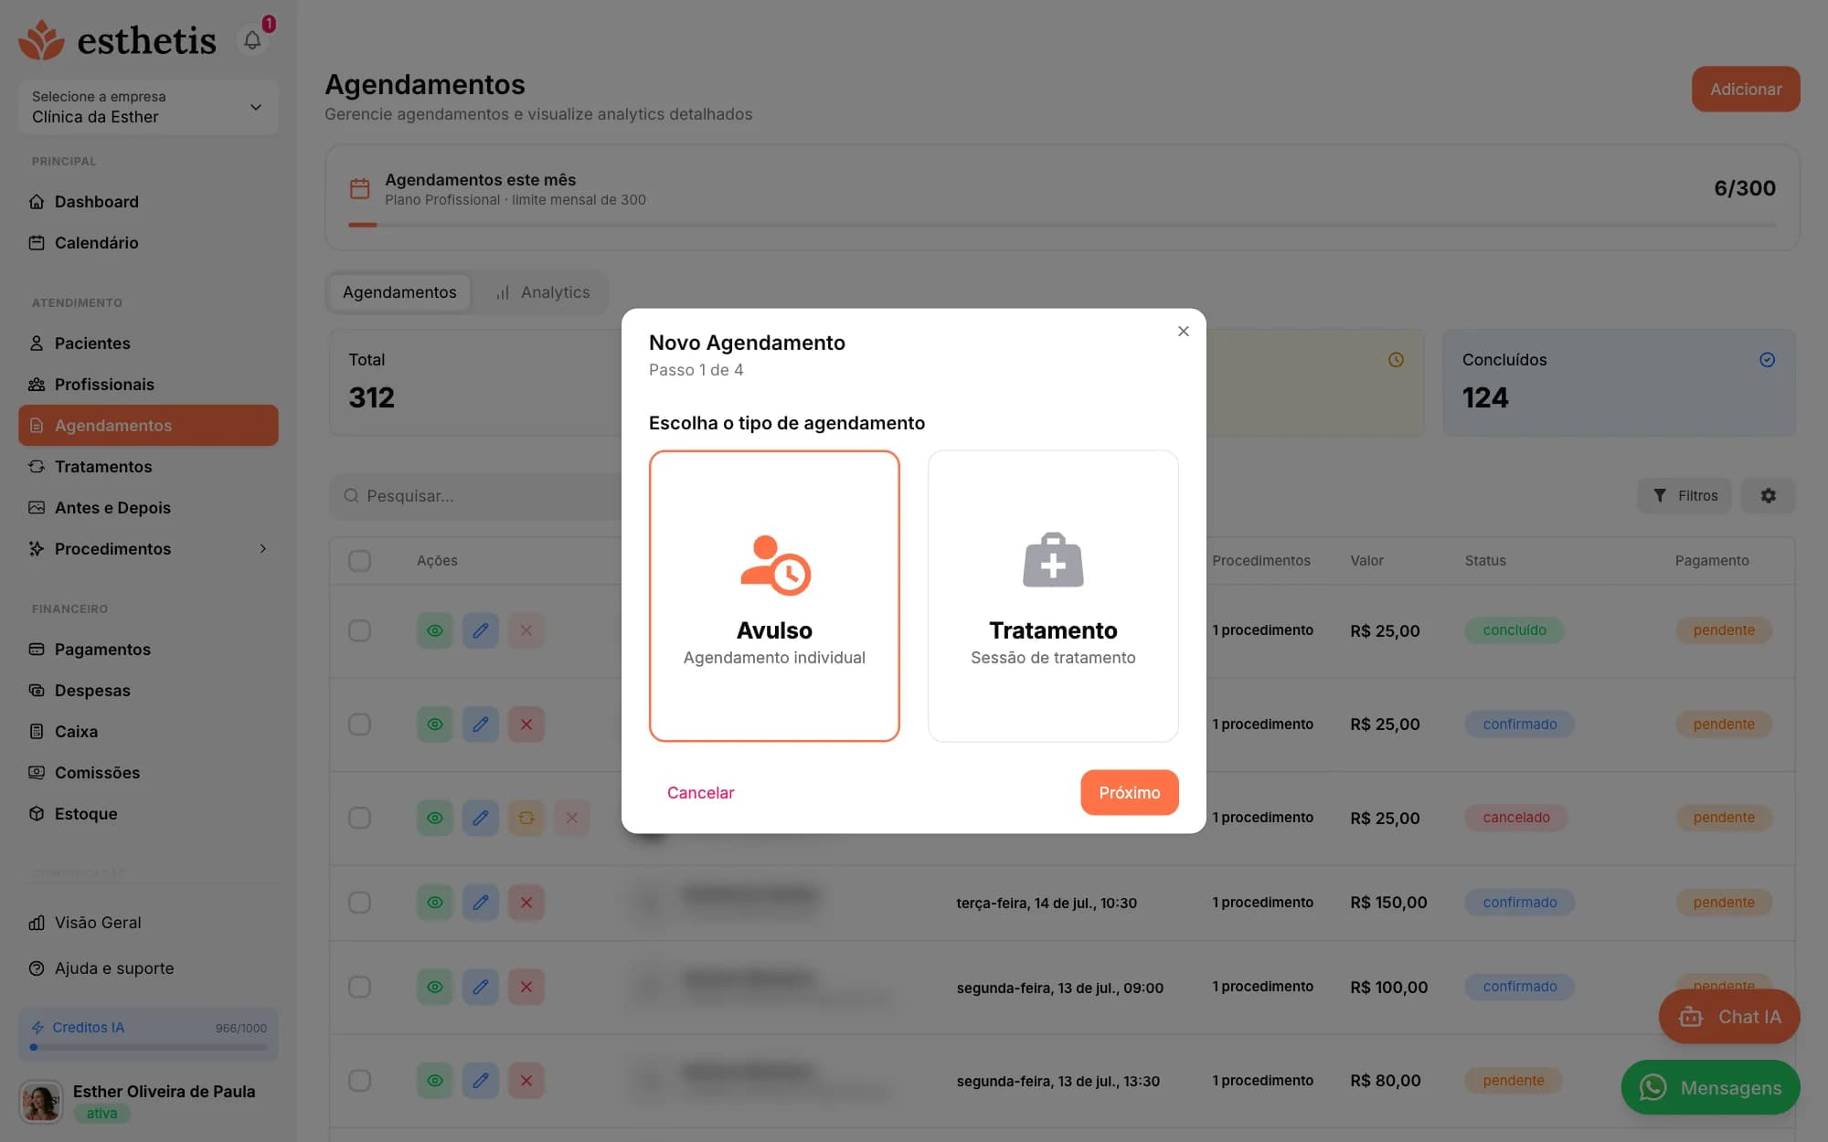
Task: Click the Concluídos check icon
Action: (1767, 360)
